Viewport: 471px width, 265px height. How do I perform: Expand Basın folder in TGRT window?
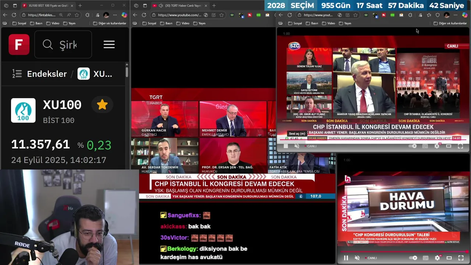point(166,23)
